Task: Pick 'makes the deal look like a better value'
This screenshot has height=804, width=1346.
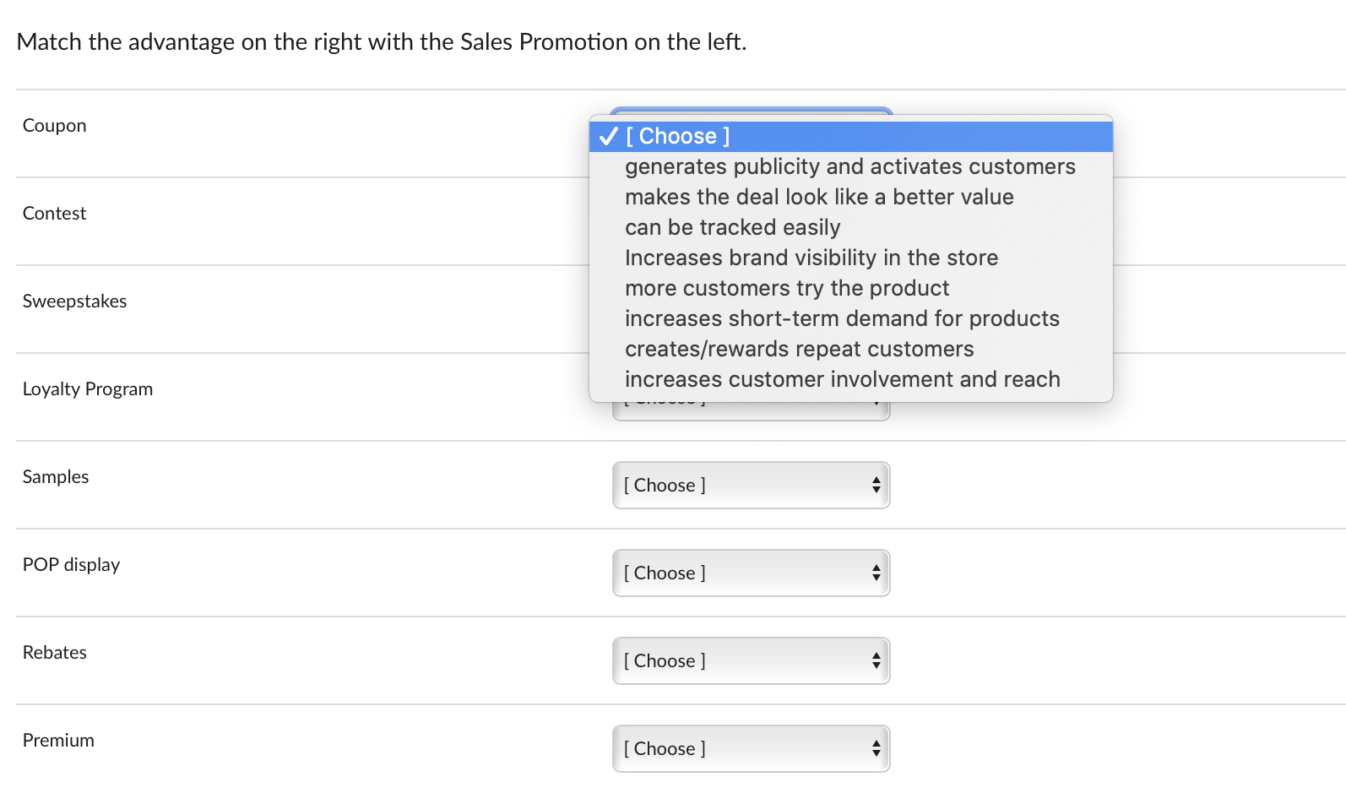Action: [819, 197]
